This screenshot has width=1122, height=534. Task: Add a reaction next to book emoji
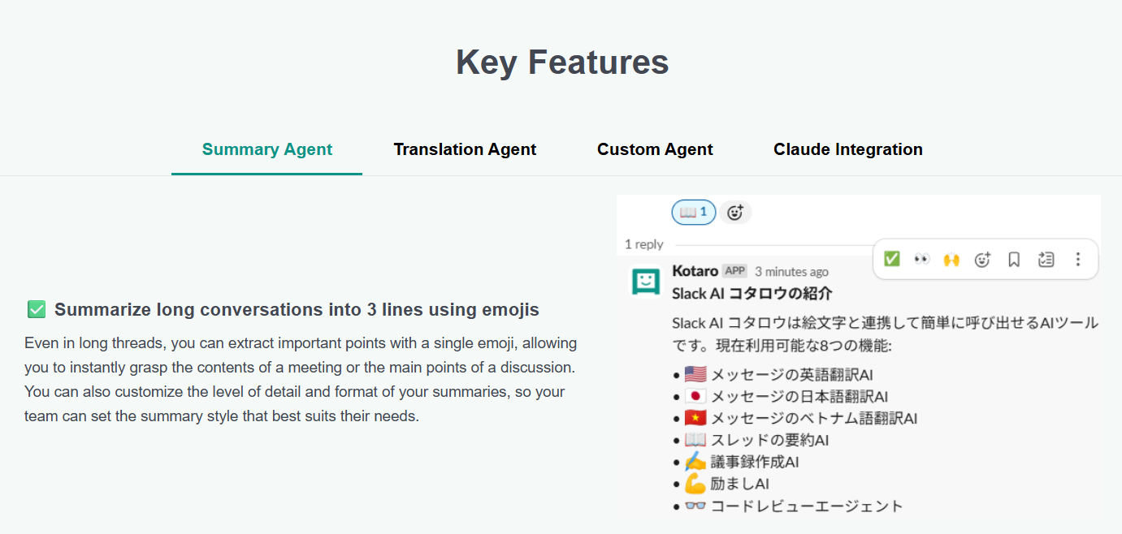click(x=735, y=213)
